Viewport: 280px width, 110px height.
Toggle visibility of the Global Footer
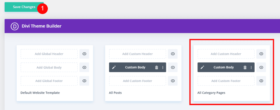click(x=84, y=81)
